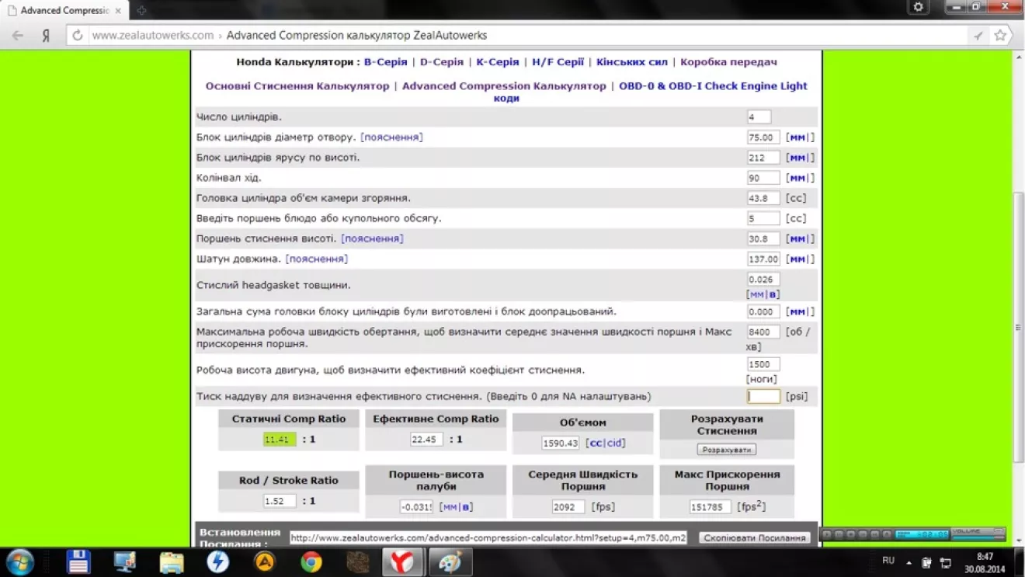Open the H/F Серії calculator link
The width and height of the screenshot is (1025, 577).
coord(558,62)
